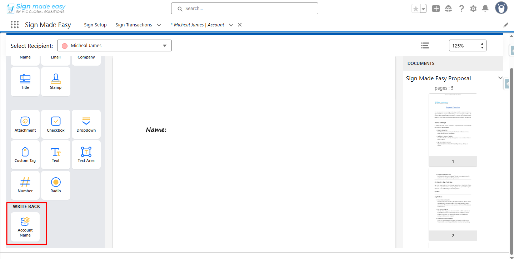Select the Checkbox field tool

[x=56, y=125]
